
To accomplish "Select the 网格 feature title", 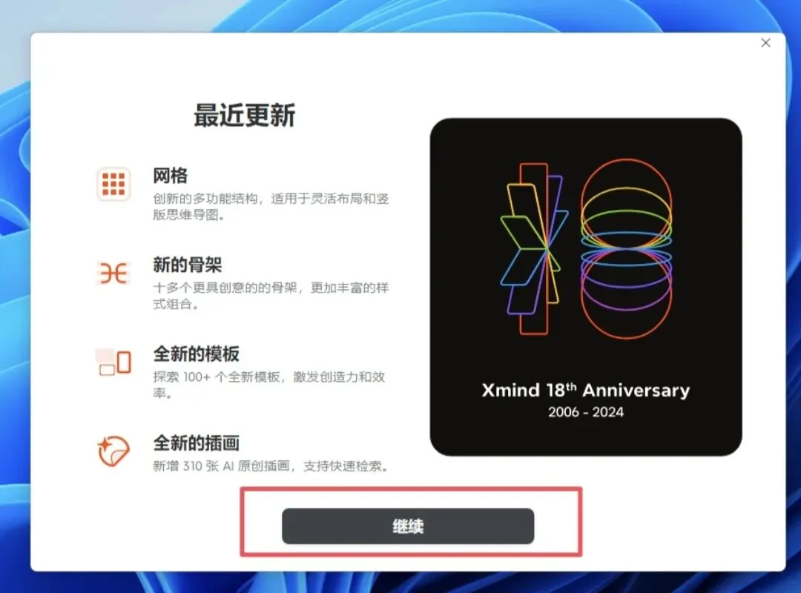I will point(170,176).
